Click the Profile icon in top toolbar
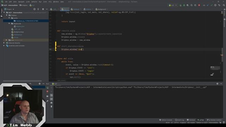226x127 pixels. point(191,5)
